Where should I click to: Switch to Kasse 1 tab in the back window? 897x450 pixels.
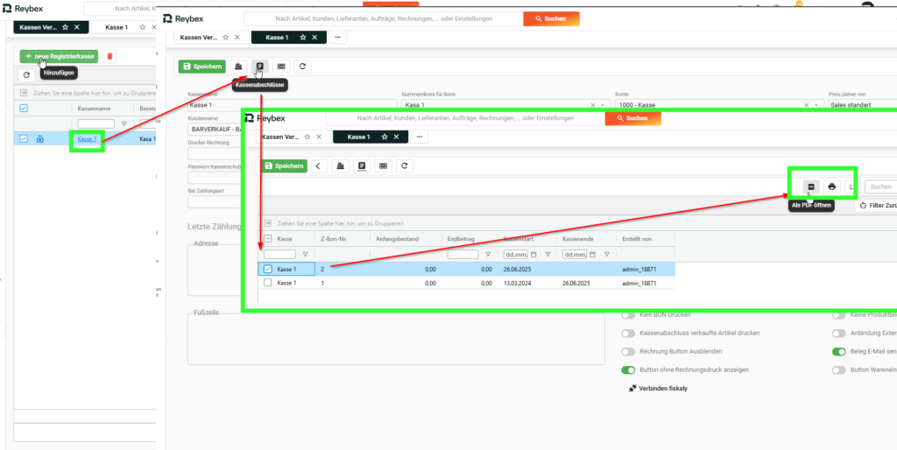117,27
